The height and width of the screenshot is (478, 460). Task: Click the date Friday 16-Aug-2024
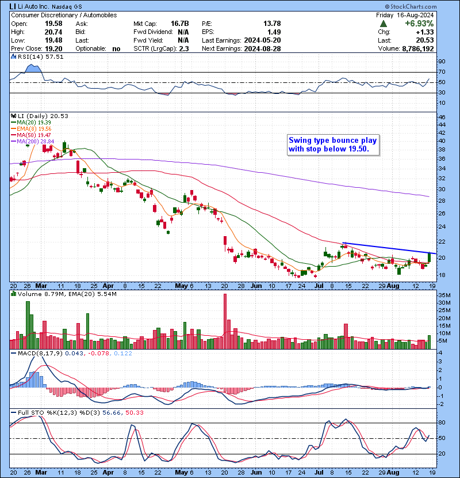point(405,15)
